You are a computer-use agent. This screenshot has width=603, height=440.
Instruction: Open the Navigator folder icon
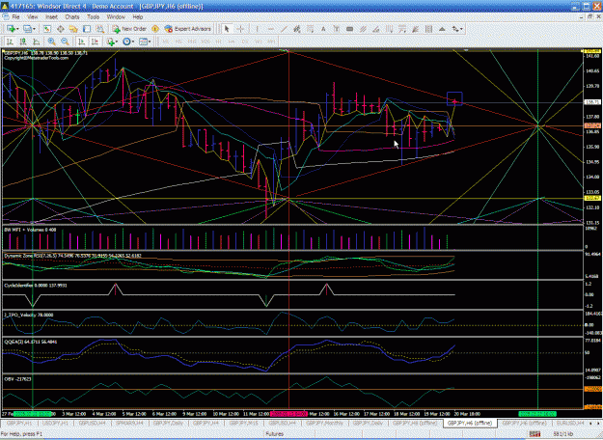(x=73, y=29)
